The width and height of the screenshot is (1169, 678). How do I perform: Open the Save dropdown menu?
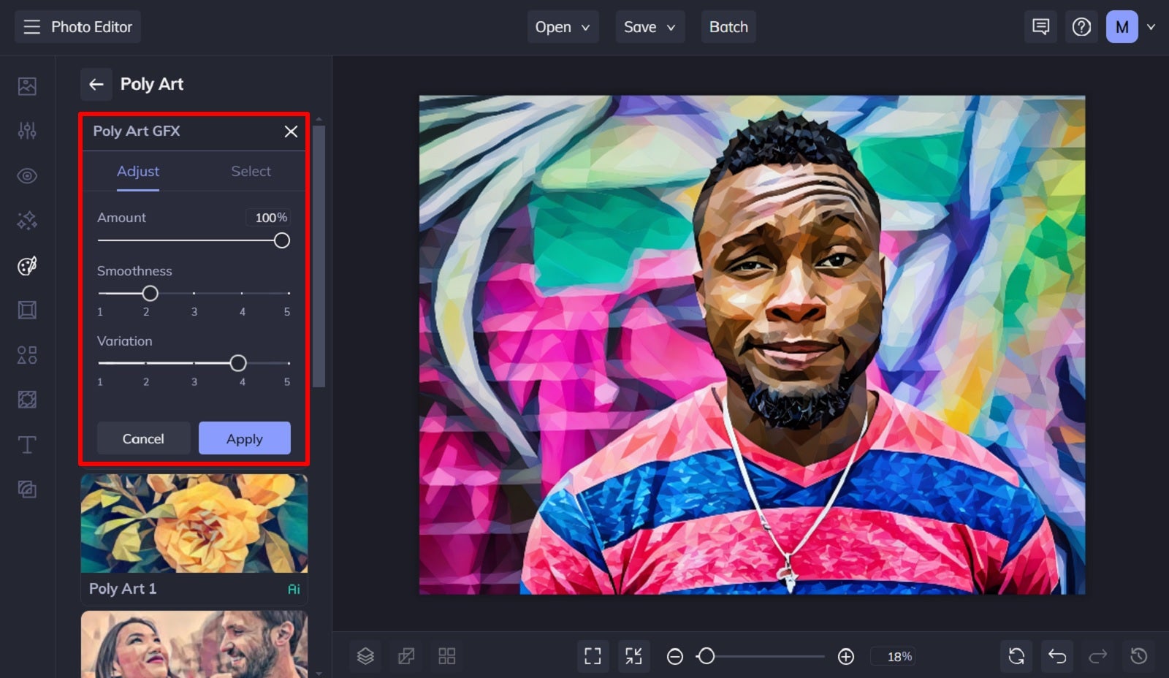coord(649,26)
